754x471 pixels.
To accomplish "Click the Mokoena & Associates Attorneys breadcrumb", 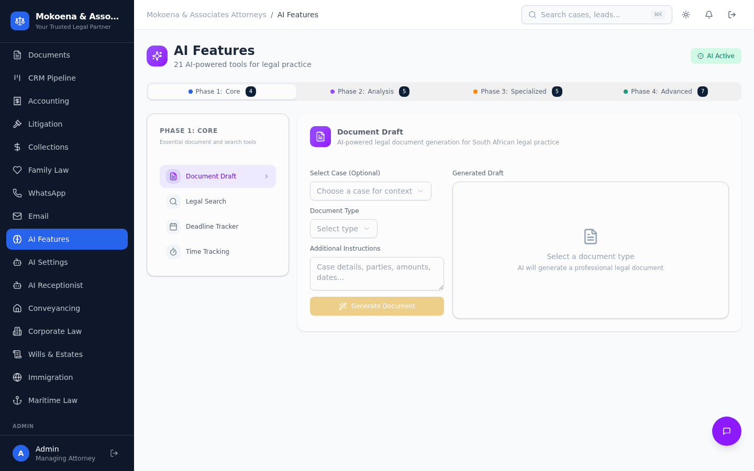I will pos(206,15).
